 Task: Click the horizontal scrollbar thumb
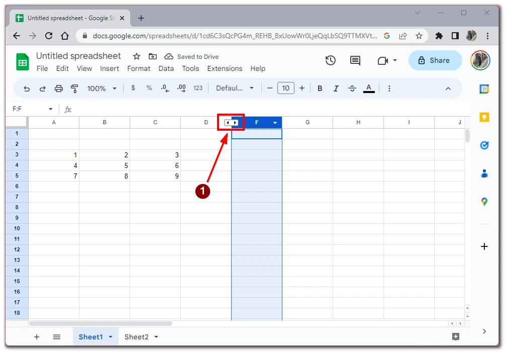click(x=101, y=323)
